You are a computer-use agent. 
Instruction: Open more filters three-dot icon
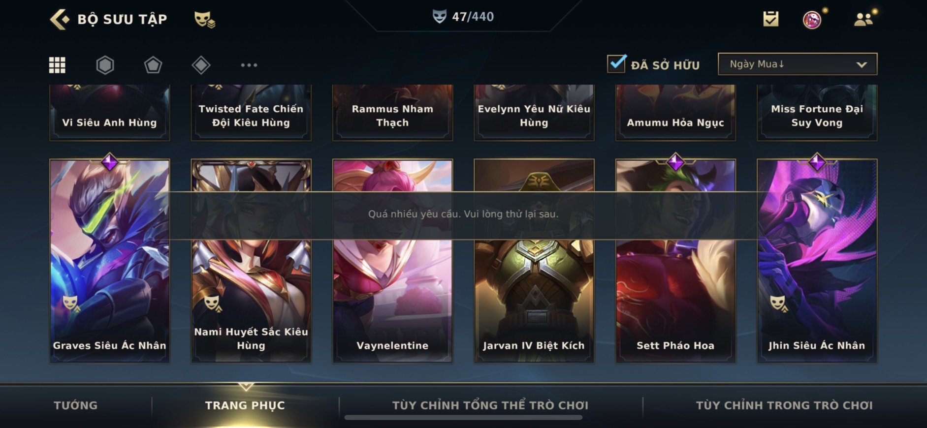coord(249,65)
